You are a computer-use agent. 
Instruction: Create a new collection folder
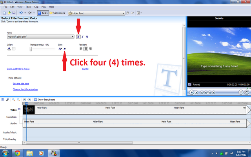tap(132, 13)
